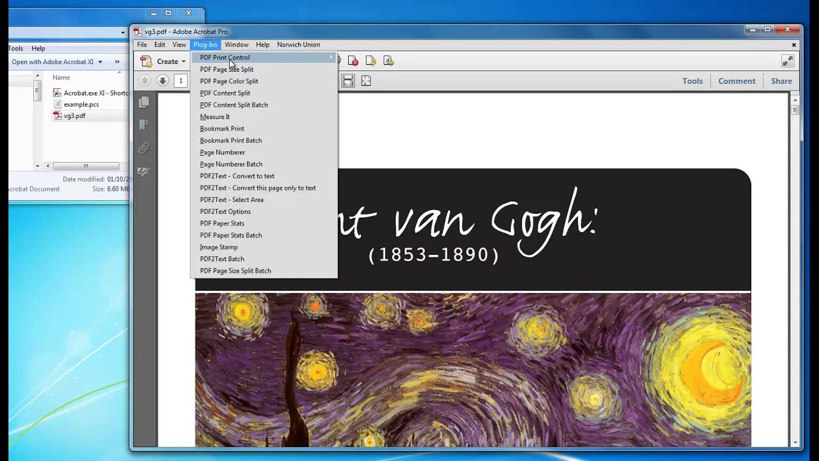
Task: Go to previous page arrow button
Action: (145, 81)
